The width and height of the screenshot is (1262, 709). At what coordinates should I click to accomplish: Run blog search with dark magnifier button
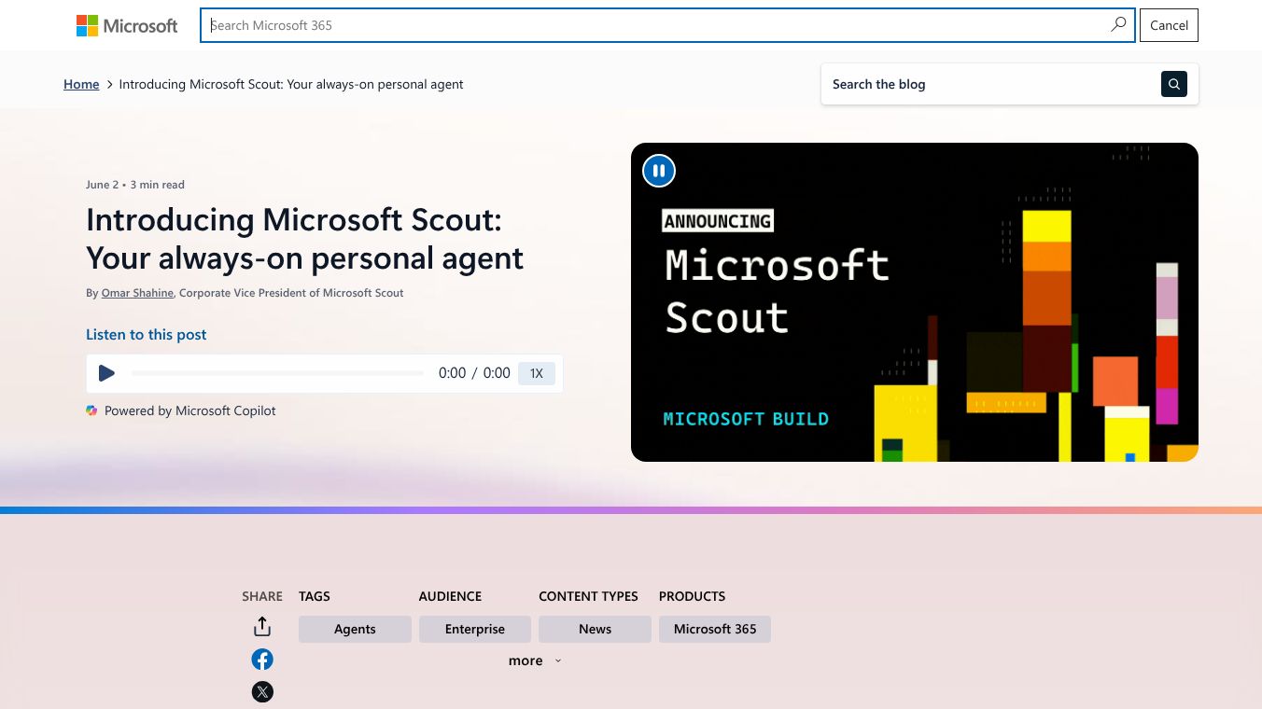(x=1174, y=84)
